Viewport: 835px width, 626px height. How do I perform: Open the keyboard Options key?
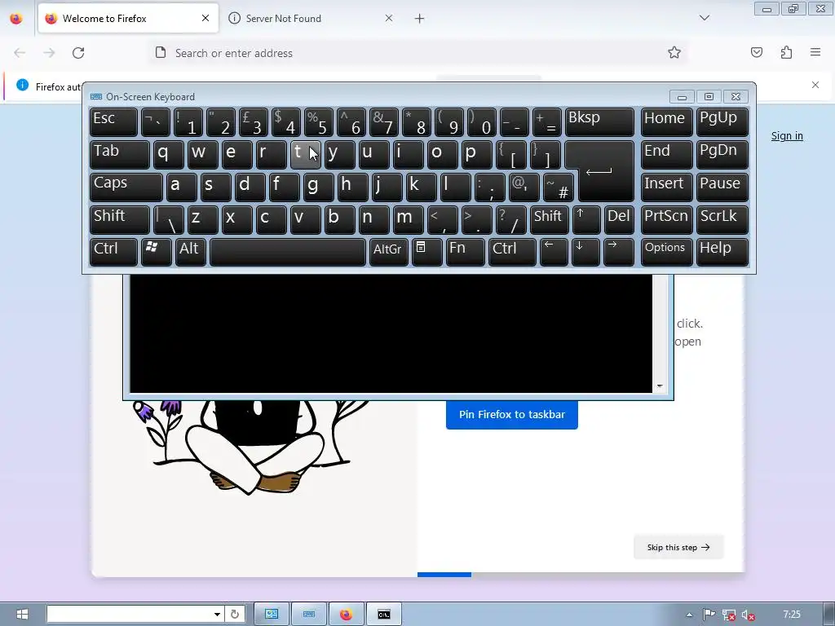[x=666, y=252]
